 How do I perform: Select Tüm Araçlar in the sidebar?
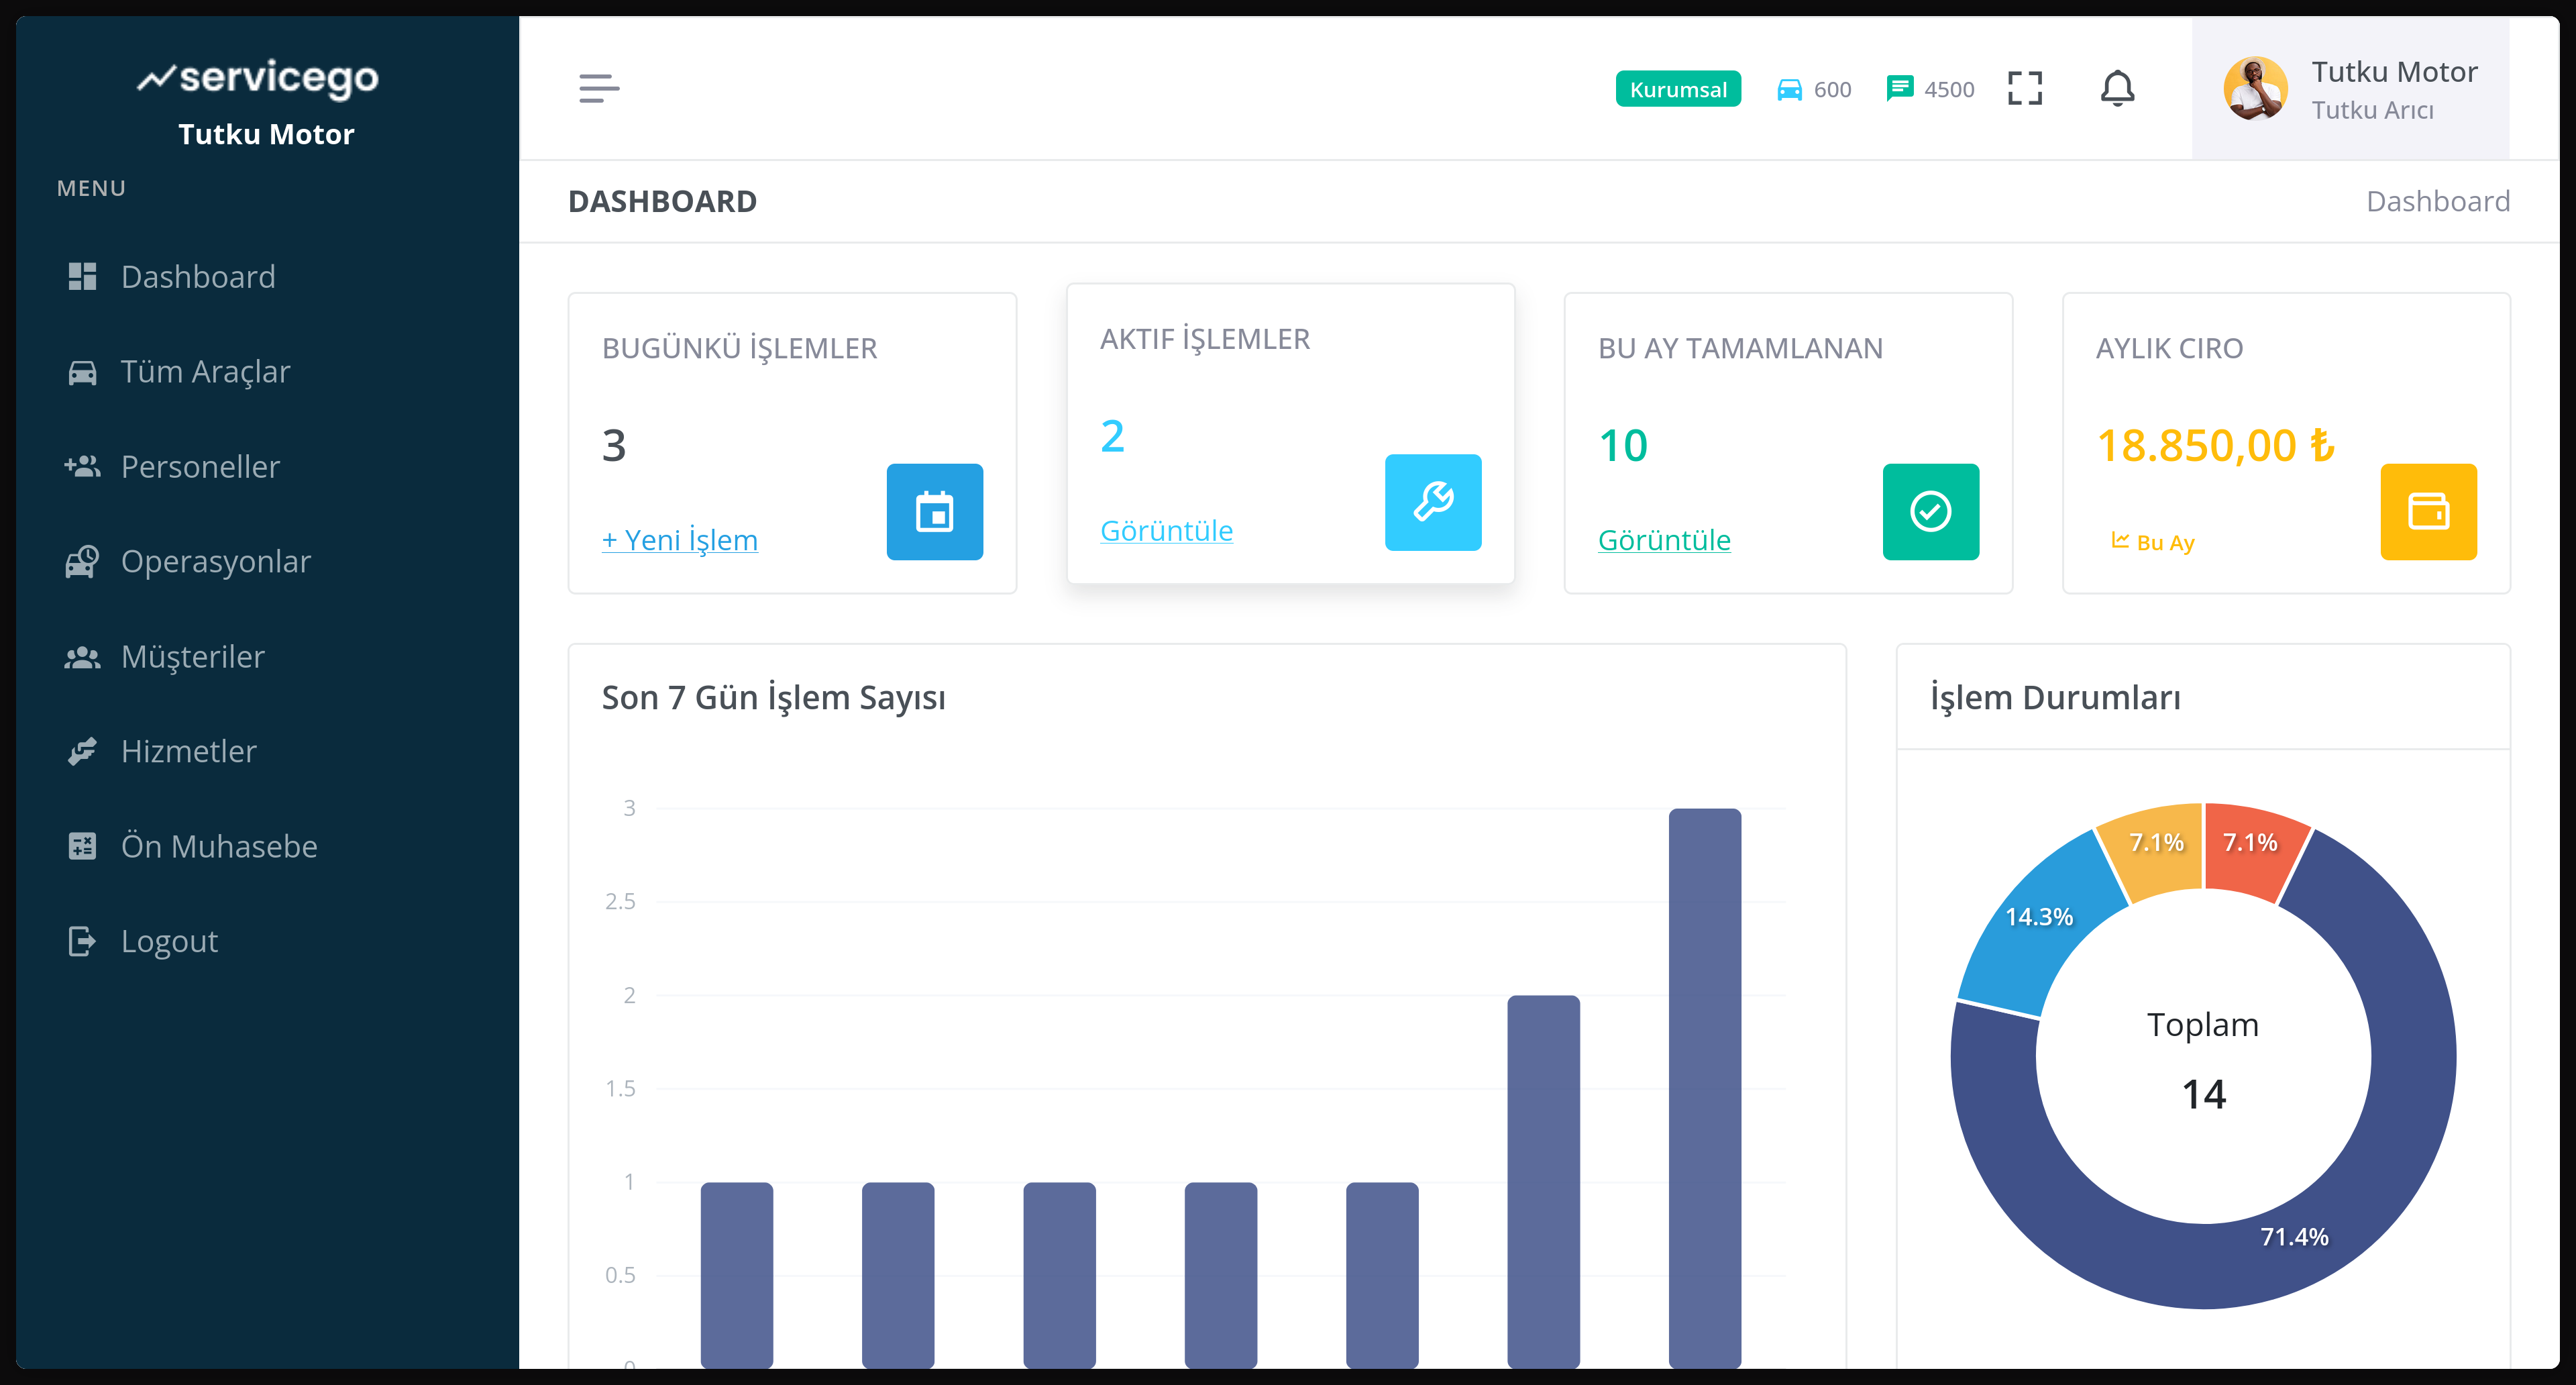204,371
